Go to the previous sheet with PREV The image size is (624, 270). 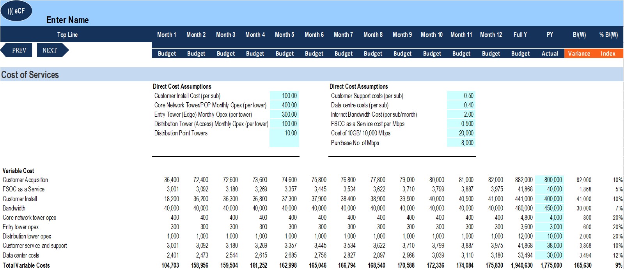click(x=17, y=50)
